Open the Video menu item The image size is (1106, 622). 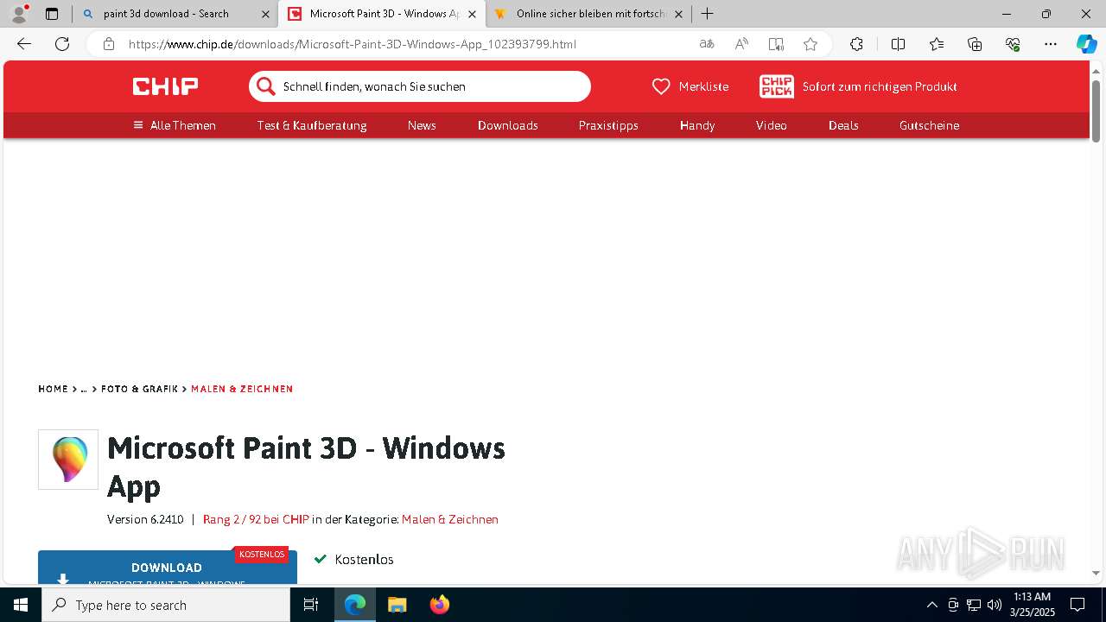tap(772, 125)
